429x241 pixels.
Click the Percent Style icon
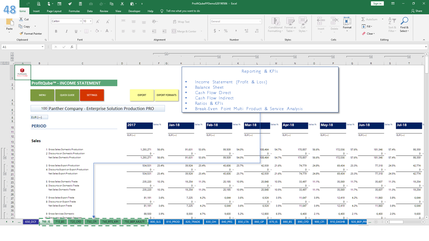coord(226,31)
